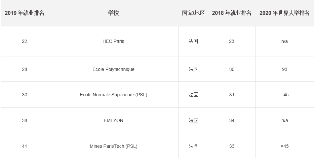Click the 学校 column header

coord(113,13)
